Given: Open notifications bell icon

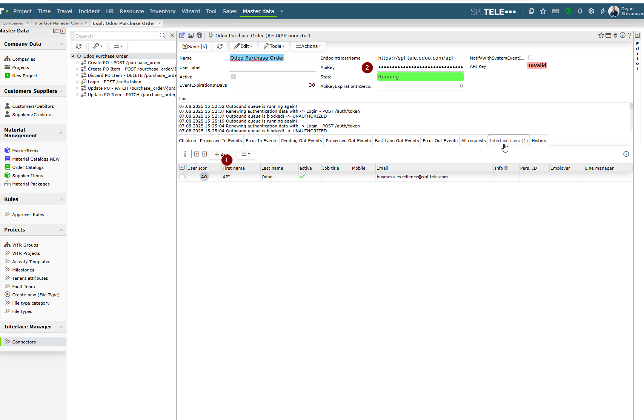Looking at the screenshot, I should pyautogui.click(x=580, y=11).
